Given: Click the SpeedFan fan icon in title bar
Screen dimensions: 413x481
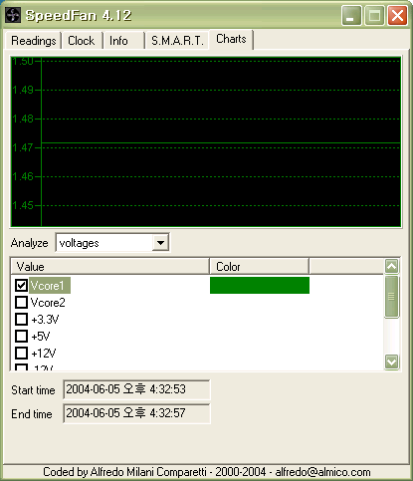Looking at the screenshot, I should (13, 15).
